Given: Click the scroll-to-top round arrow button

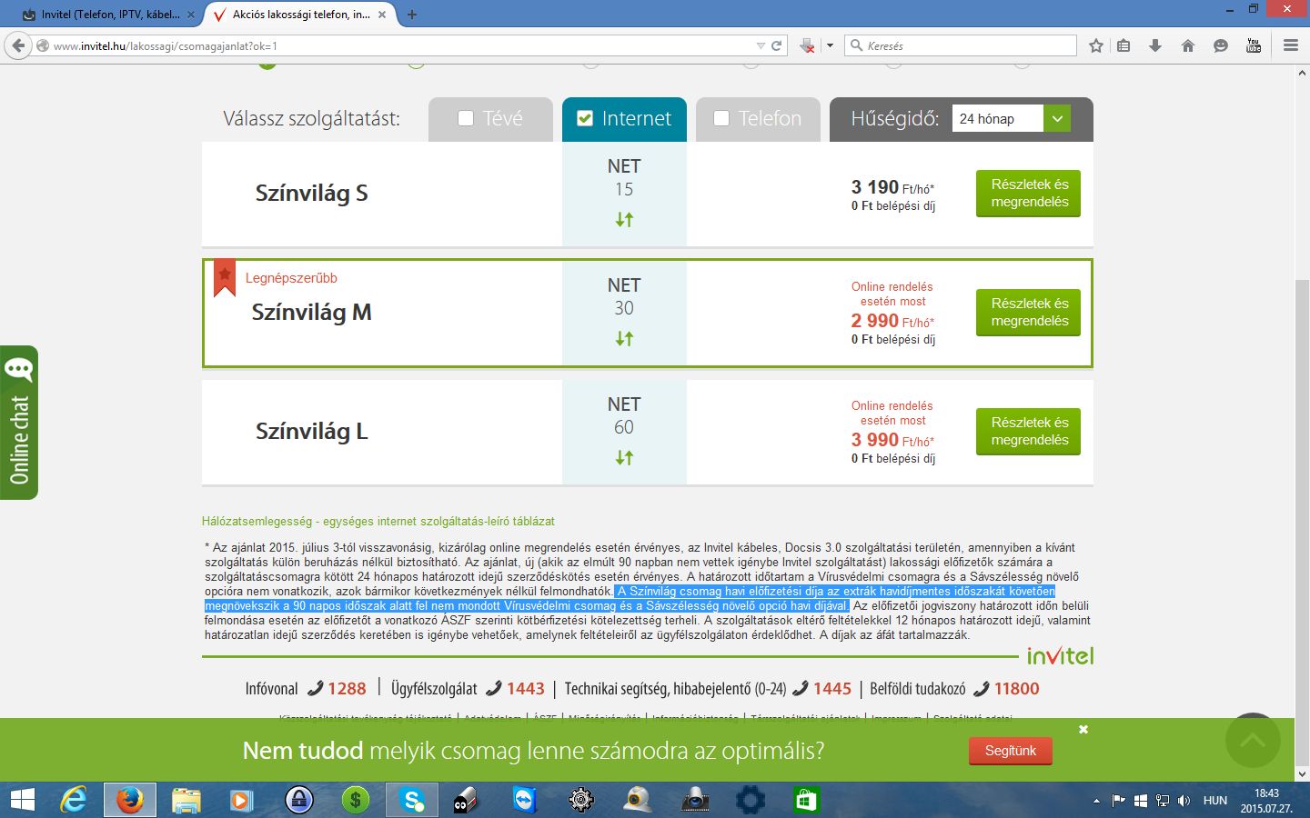Looking at the screenshot, I should [x=1253, y=740].
